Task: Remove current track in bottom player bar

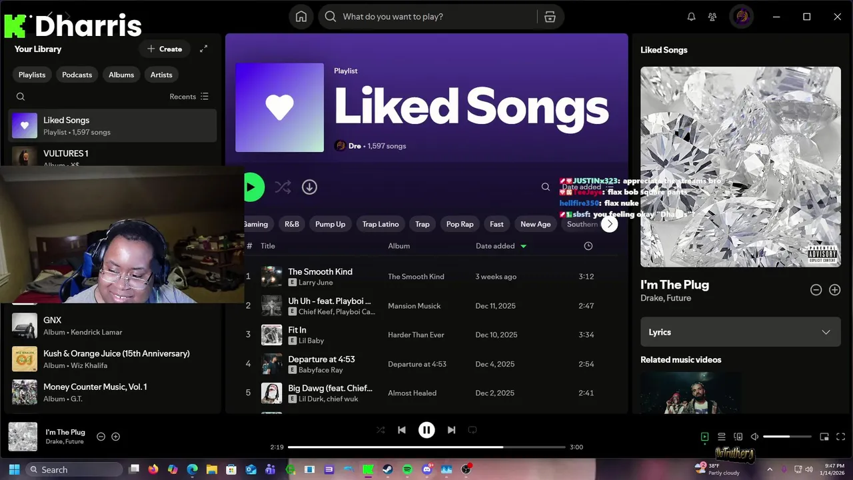Action: (101, 437)
